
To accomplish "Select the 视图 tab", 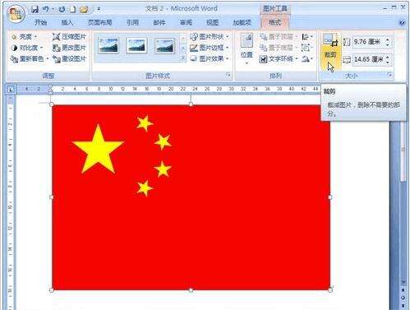I will pos(212,22).
